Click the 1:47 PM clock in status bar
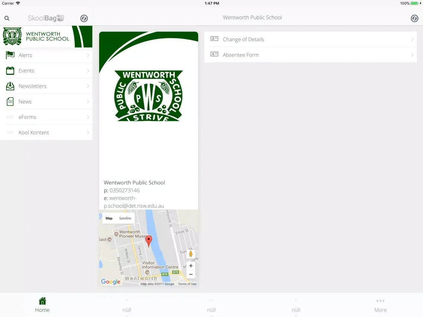 tap(212, 3)
